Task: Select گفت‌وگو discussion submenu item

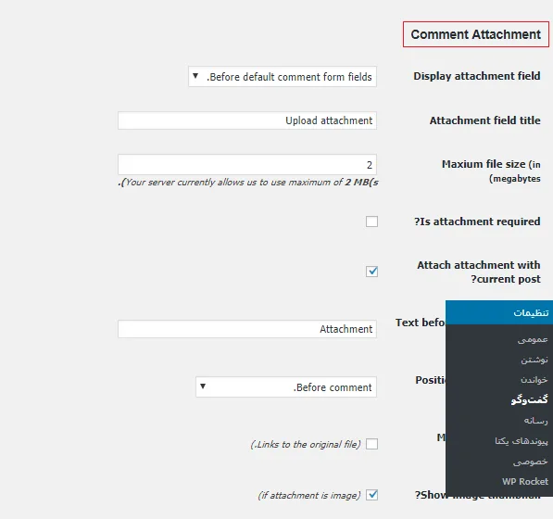Action: [529, 400]
